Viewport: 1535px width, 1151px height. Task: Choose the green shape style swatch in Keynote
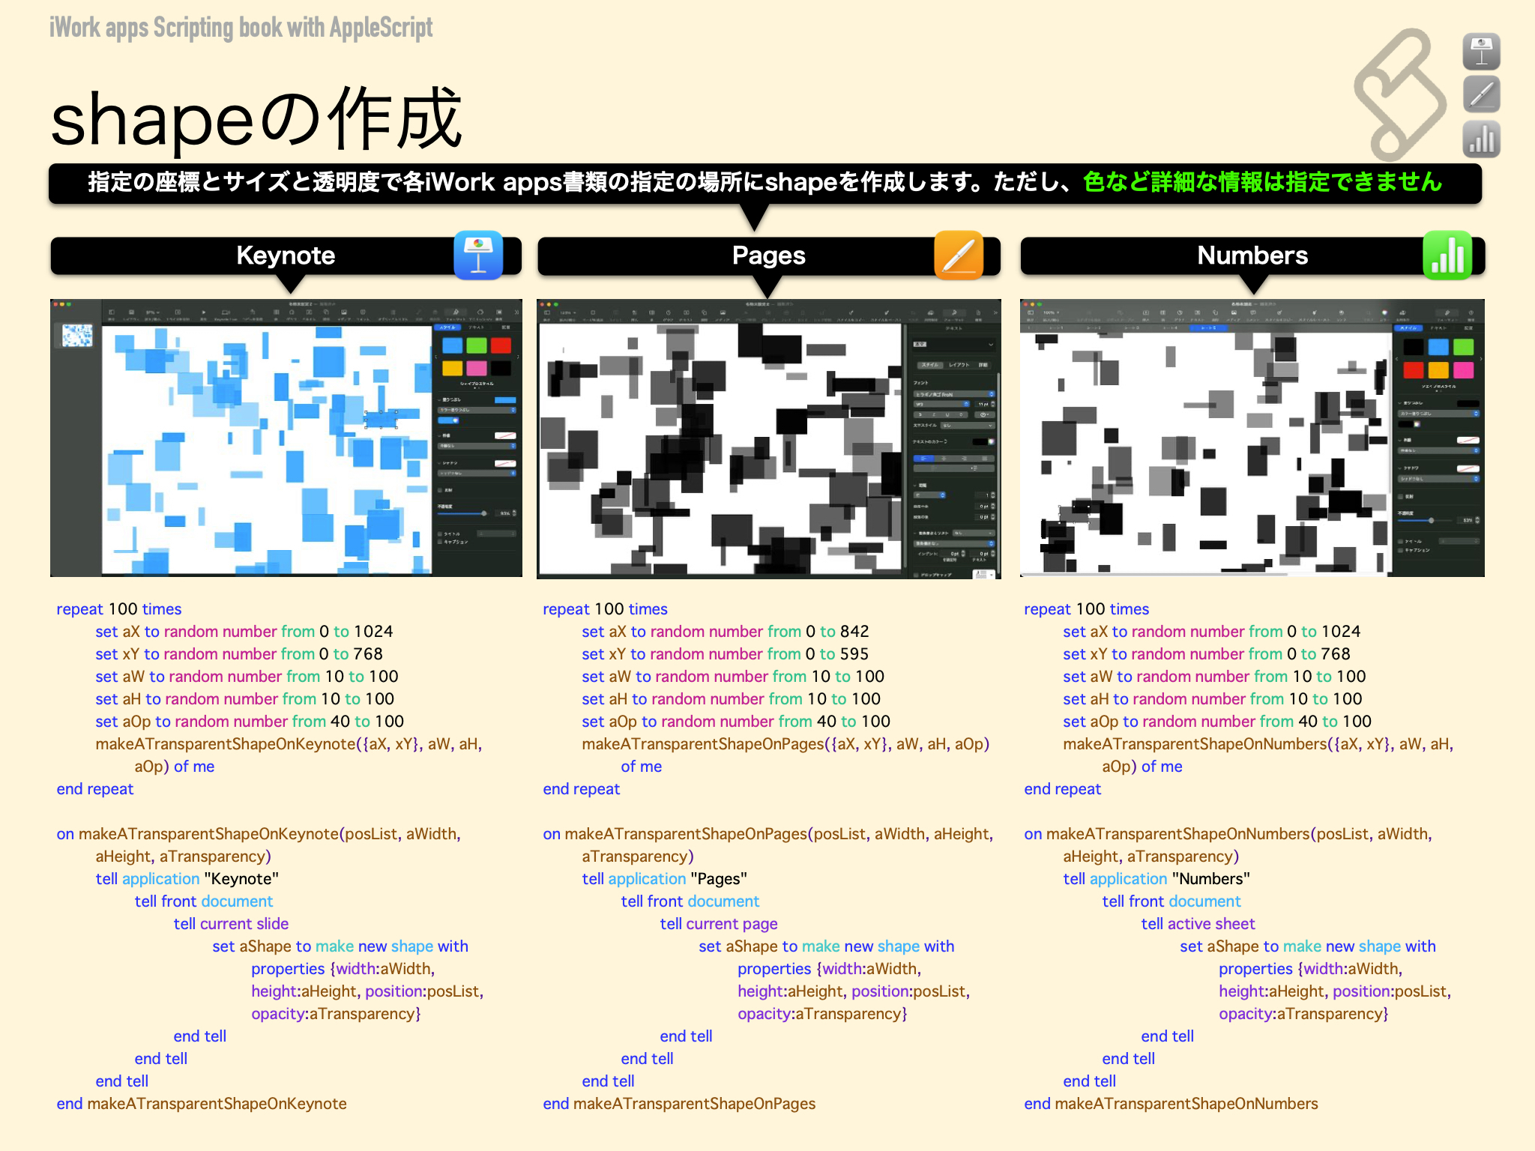tap(477, 345)
